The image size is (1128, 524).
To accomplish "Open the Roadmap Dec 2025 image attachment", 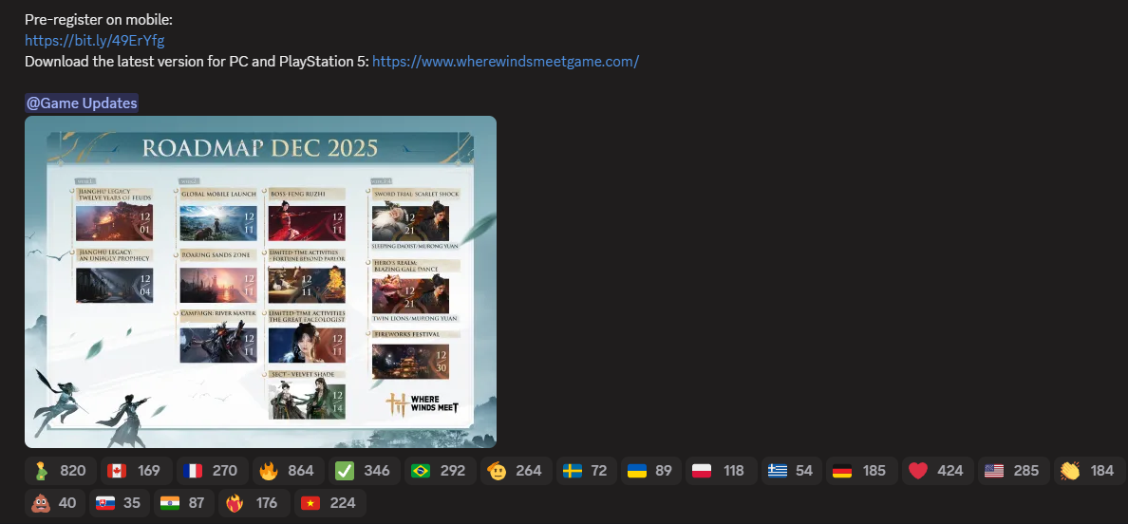I will pyautogui.click(x=260, y=282).
